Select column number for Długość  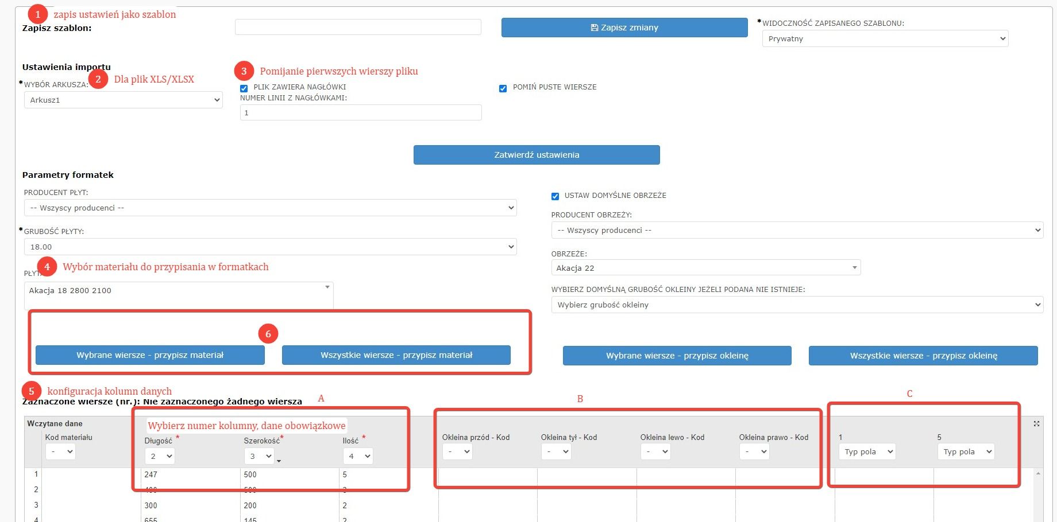pyautogui.click(x=160, y=456)
